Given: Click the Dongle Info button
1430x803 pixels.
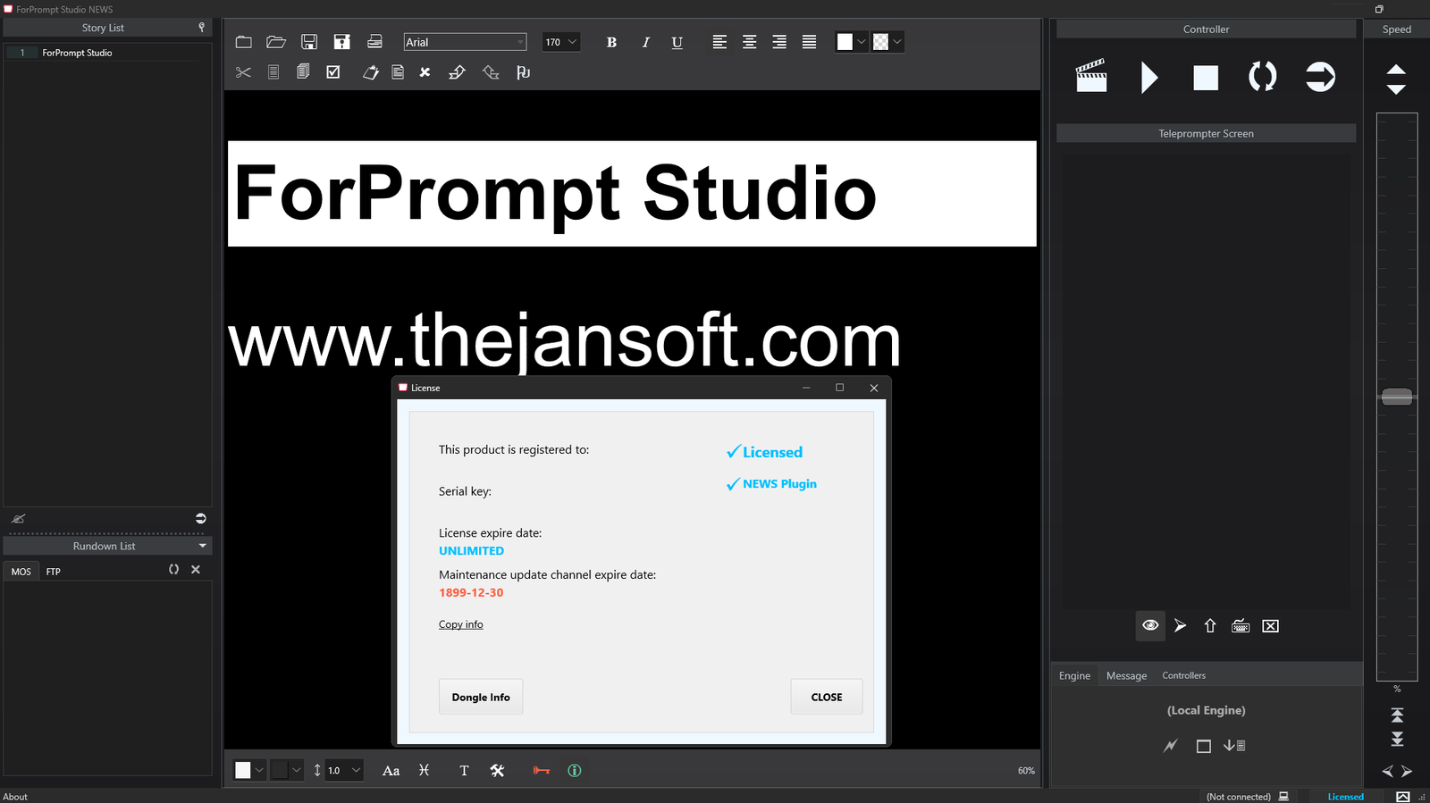Looking at the screenshot, I should click(x=481, y=697).
